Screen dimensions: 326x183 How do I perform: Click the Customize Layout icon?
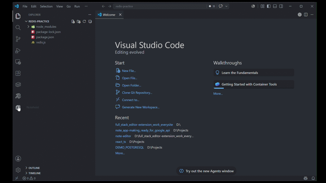[262, 6]
